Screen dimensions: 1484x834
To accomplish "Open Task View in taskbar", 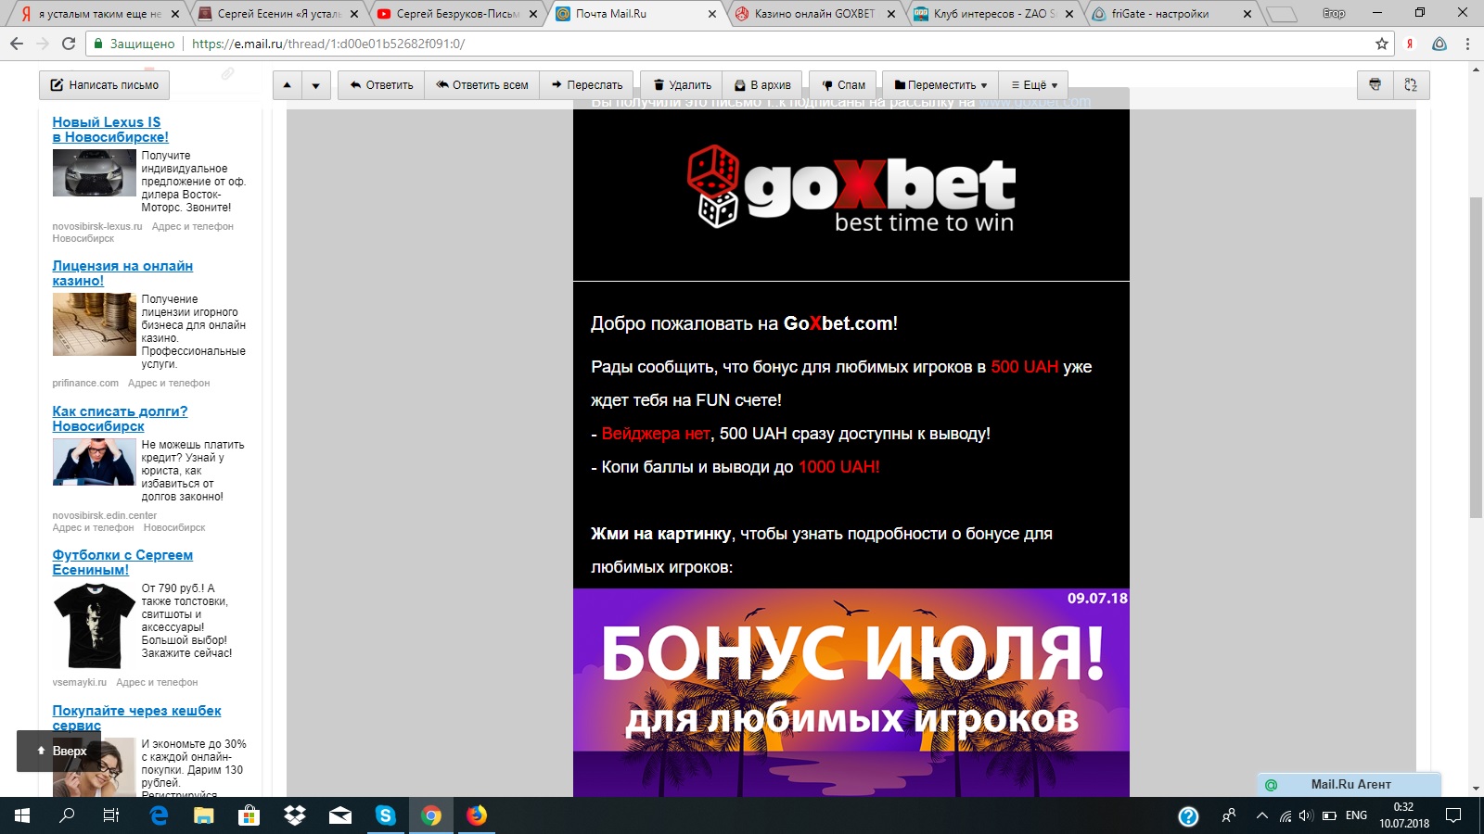I will [x=111, y=815].
